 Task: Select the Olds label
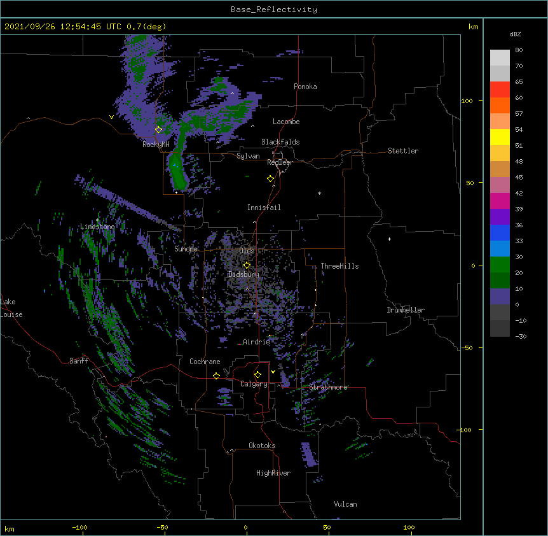(x=247, y=251)
